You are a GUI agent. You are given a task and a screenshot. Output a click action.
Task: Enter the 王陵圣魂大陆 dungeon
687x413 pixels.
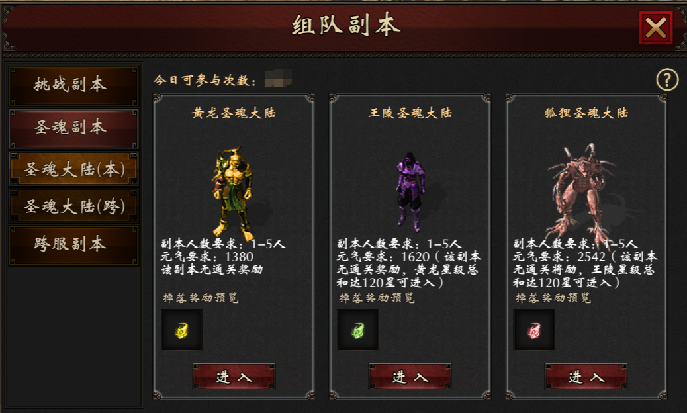click(x=410, y=377)
